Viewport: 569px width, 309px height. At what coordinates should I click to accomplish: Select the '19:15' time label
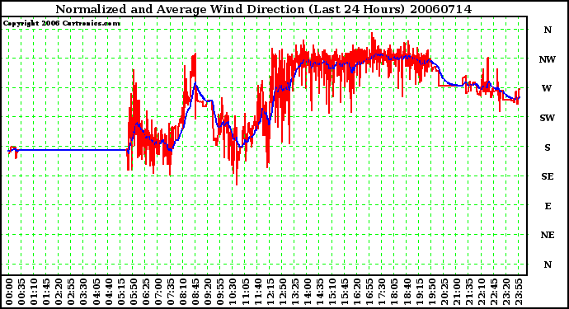tap(419, 292)
